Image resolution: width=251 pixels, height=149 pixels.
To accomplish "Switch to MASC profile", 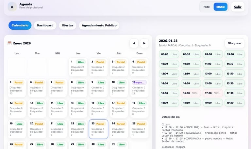I will coord(220,7).
